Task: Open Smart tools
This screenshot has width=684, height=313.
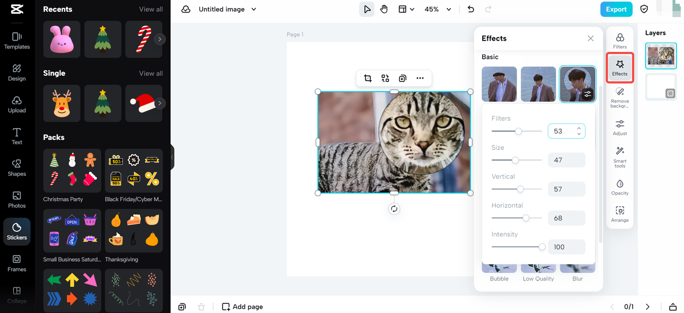Action: (620, 158)
